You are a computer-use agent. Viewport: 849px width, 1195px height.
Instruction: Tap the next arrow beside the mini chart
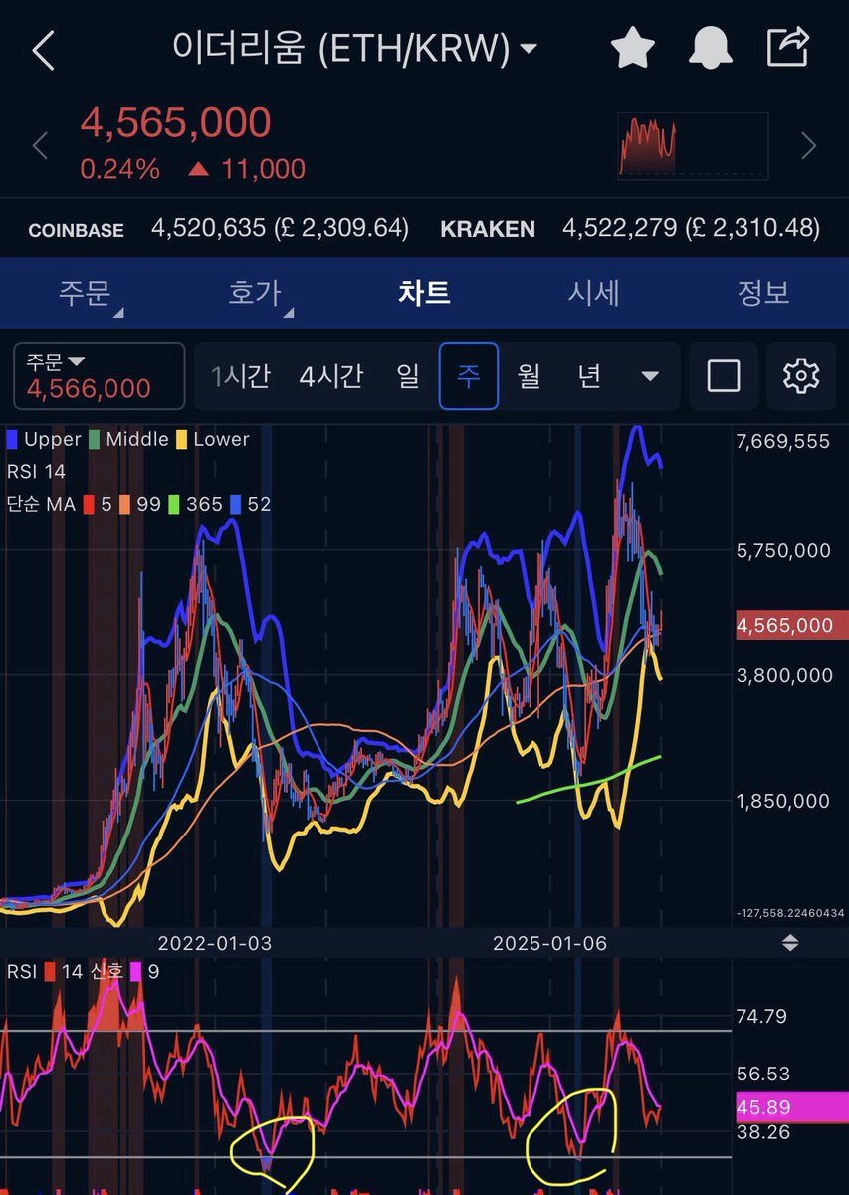808,145
